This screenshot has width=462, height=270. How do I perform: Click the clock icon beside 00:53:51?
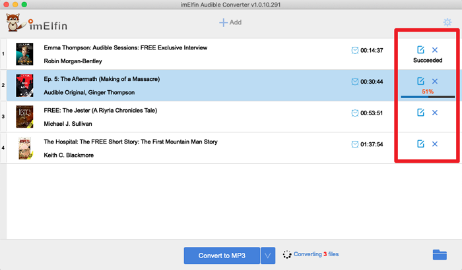[355, 113]
